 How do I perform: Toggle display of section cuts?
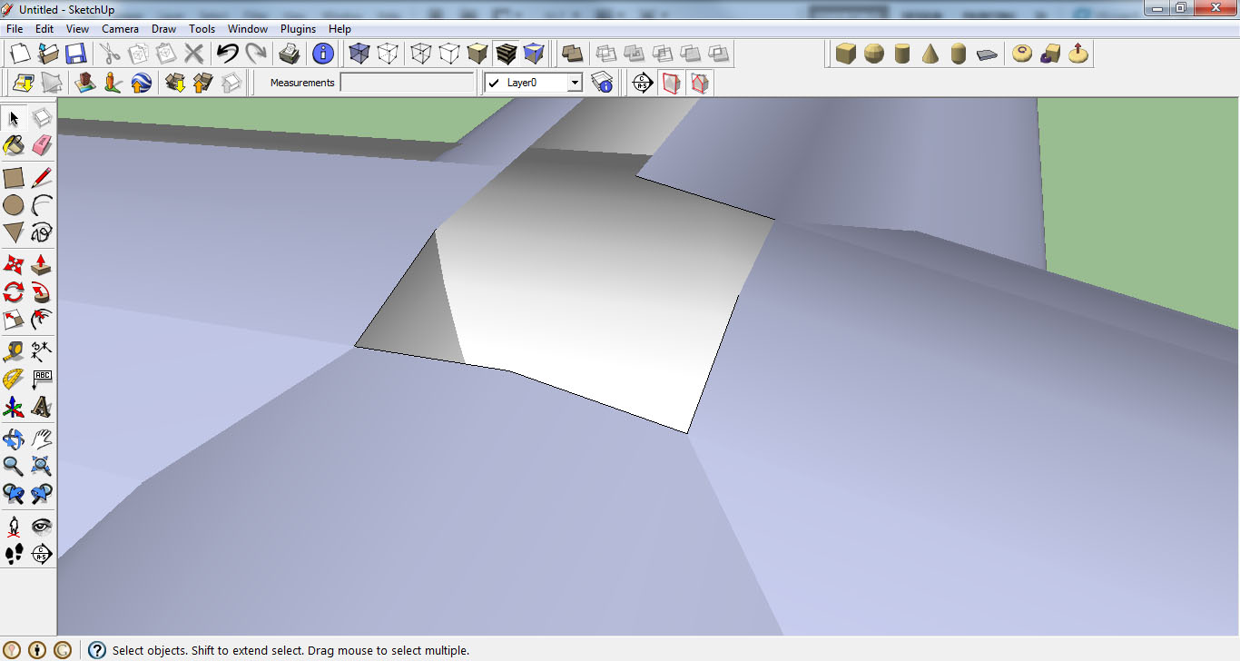pyautogui.click(x=699, y=83)
